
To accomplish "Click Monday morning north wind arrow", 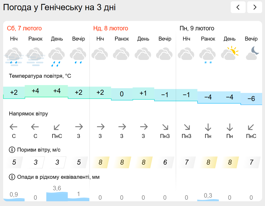I will (x=208, y=127).
